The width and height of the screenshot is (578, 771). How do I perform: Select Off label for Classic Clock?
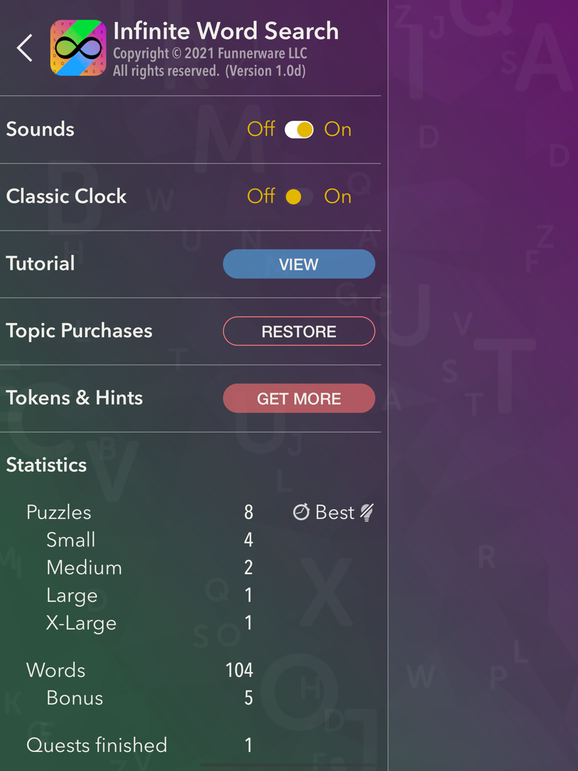pyautogui.click(x=261, y=196)
